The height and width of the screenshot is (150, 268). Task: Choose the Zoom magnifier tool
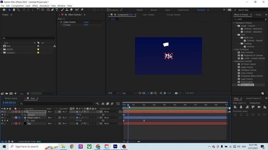tap(18, 10)
